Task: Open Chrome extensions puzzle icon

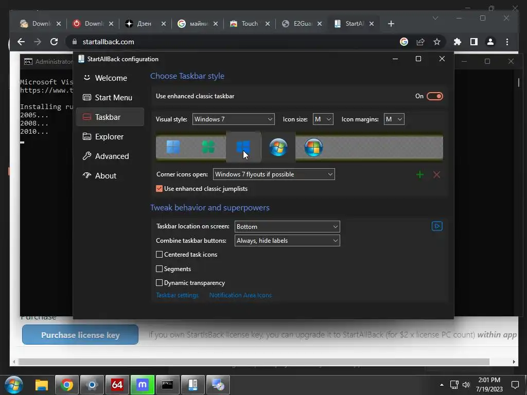Action: pos(458,42)
